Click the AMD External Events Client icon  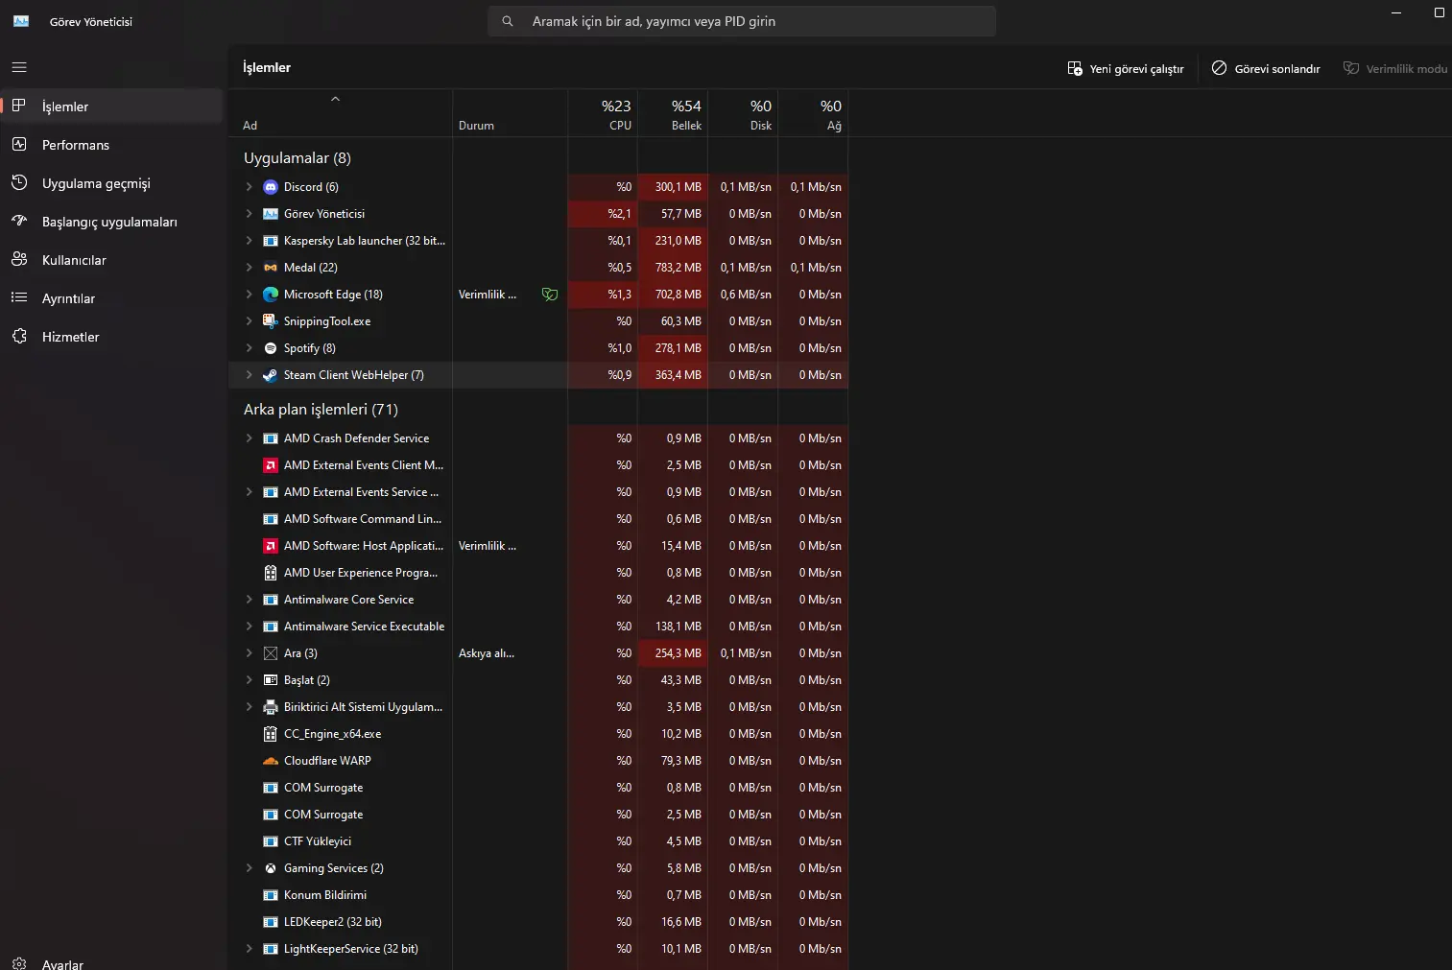(271, 465)
